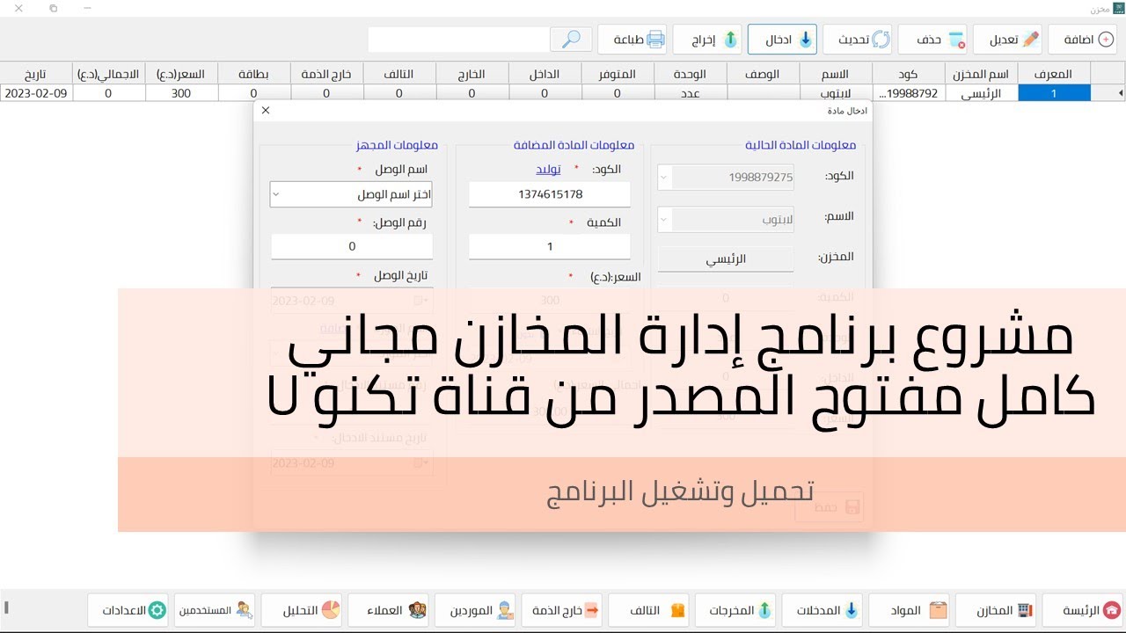Viewport: 1126px width, 633px height.
Task: Close the ادخال مادة dialog
Action: tap(266, 111)
